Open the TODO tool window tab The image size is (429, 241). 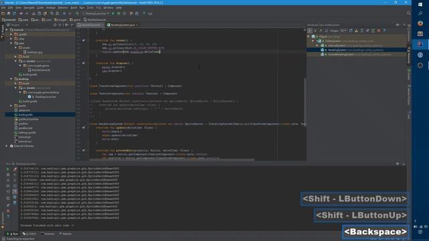point(29,234)
